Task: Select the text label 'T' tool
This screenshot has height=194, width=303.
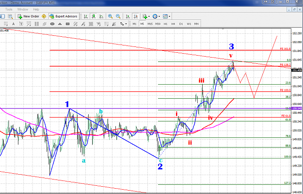Action: tap(21, 24)
